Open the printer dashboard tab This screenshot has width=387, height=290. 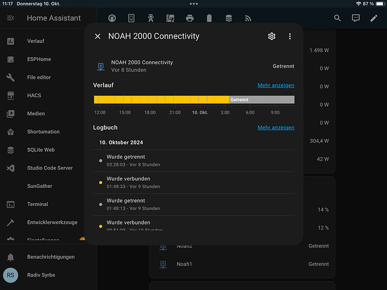189,18
